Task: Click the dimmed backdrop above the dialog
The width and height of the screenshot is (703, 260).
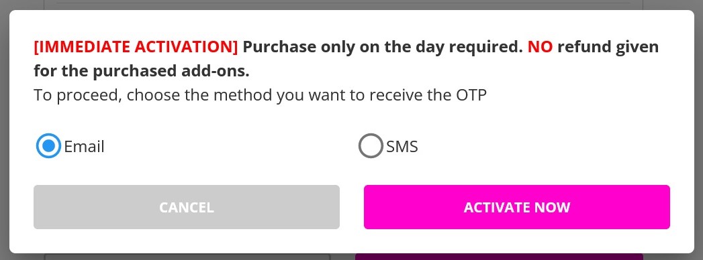Action: click(352, 5)
